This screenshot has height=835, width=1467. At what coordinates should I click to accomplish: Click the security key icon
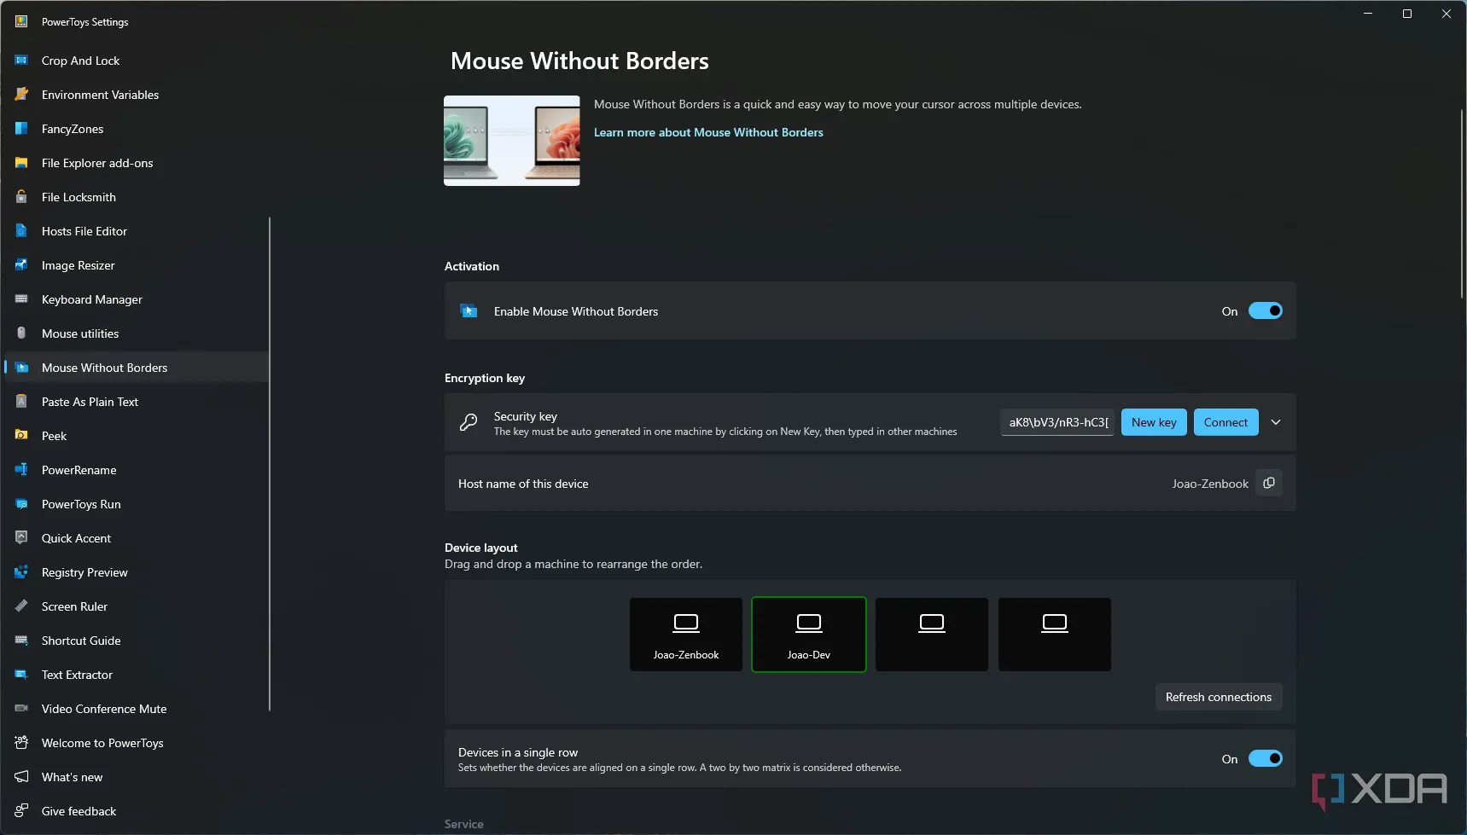(469, 422)
